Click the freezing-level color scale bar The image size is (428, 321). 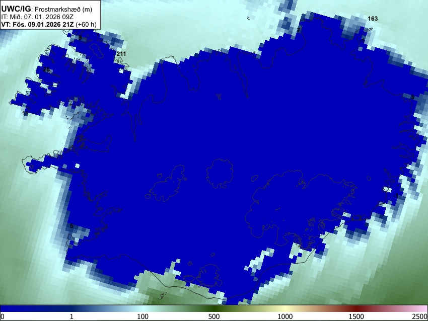point(214,308)
